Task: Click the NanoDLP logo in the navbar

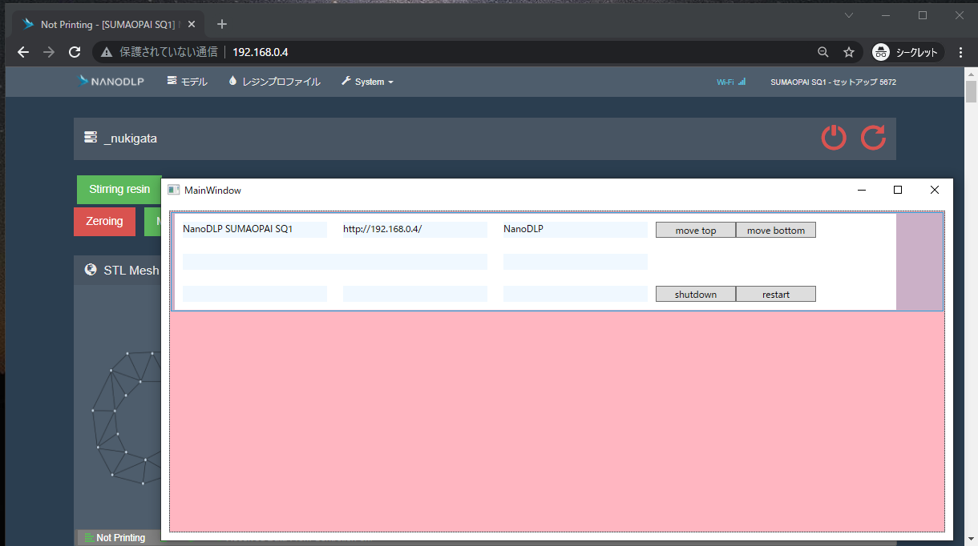Action: pos(111,81)
